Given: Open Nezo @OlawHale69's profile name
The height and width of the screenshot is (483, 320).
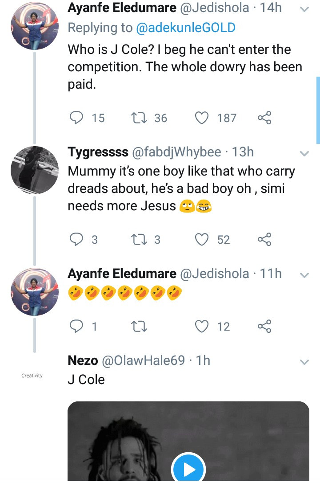Looking at the screenshot, I should pos(83,360).
